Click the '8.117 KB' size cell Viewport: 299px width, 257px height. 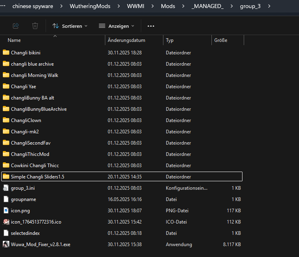click(232, 245)
